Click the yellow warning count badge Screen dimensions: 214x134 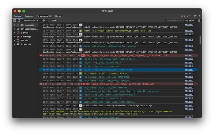pyautogui.click(x=188, y=16)
